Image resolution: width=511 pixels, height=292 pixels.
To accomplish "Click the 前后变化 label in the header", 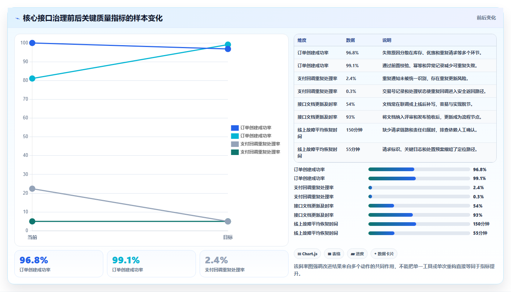I will [x=486, y=18].
